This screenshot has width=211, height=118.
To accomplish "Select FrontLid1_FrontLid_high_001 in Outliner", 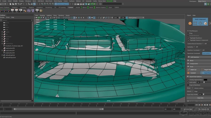I will point(14,46).
